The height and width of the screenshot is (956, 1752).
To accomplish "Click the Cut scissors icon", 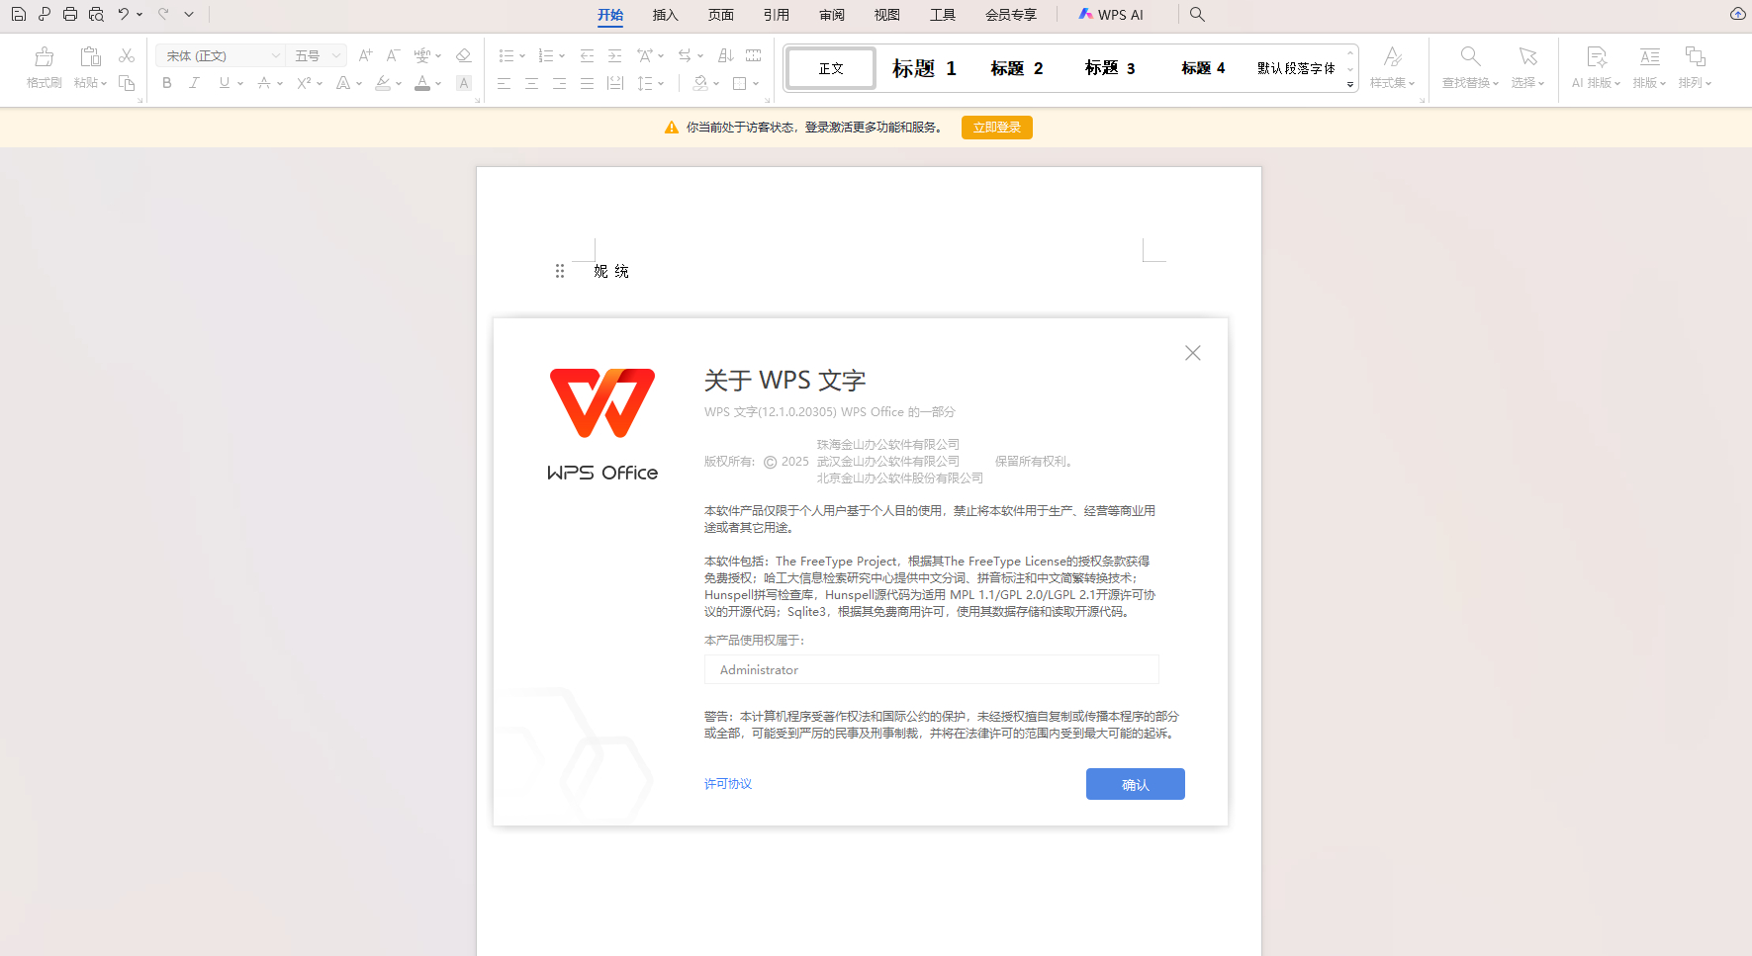I will tap(127, 55).
